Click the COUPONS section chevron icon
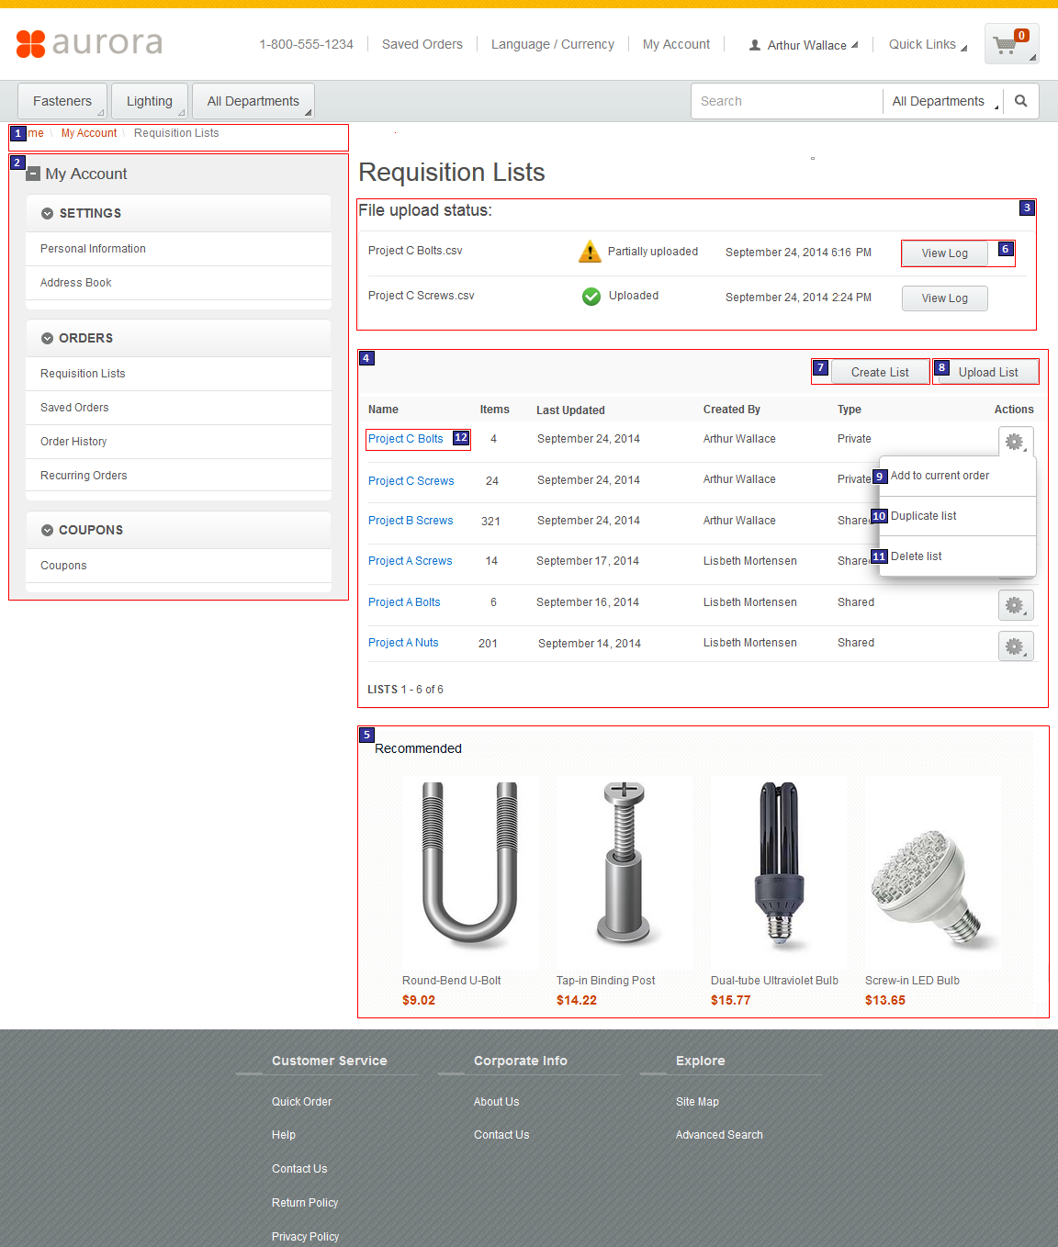Screen dimensions: 1058x1247 point(47,530)
